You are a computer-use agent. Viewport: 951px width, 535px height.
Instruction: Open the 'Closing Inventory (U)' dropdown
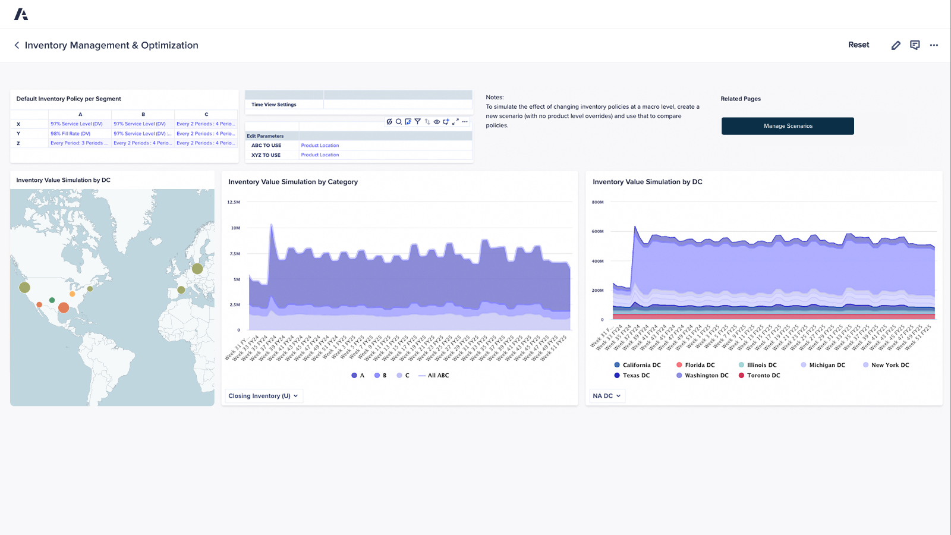(263, 395)
